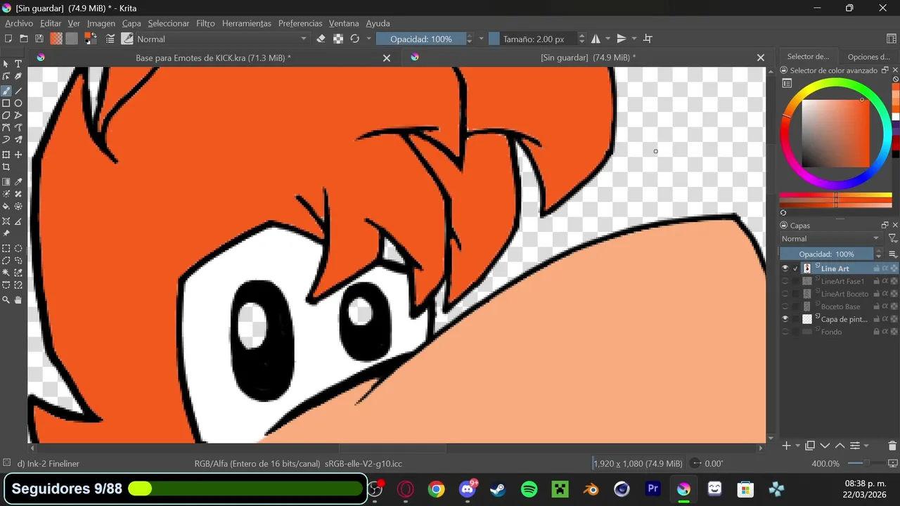Toggle vertical mirror mode

pyautogui.click(x=622, y=39)
